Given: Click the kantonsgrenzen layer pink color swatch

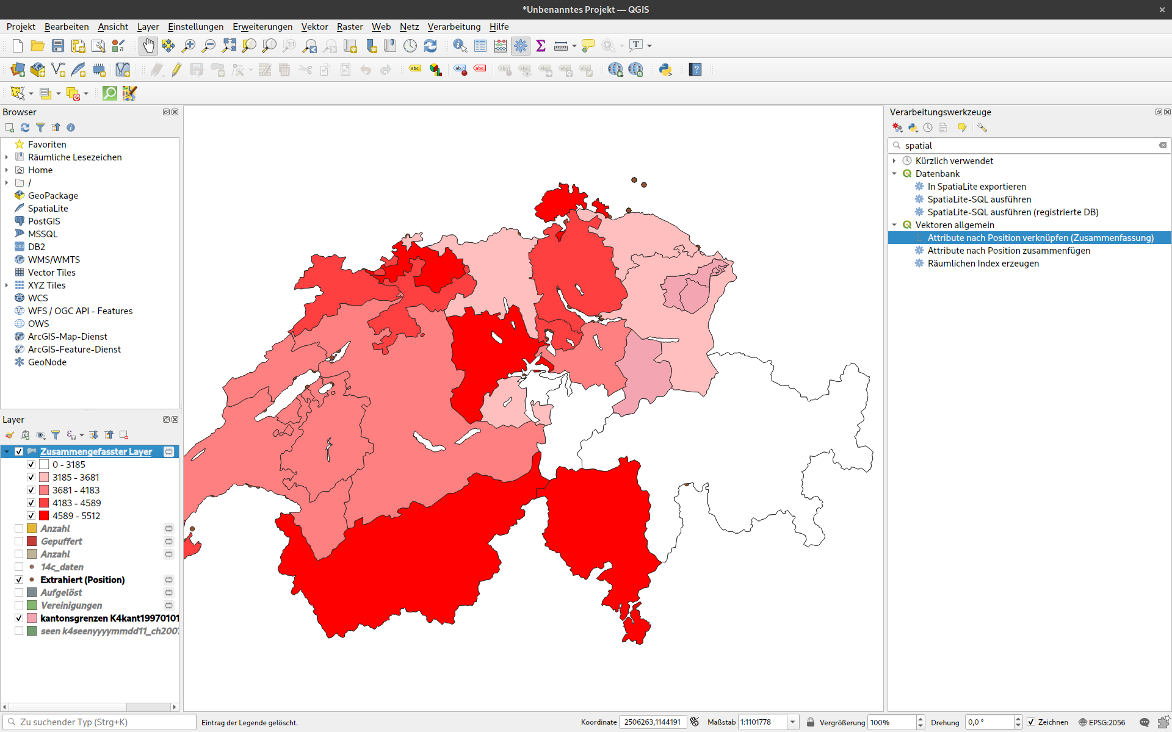Looking at the screenshot, I should tap(32, 618).
